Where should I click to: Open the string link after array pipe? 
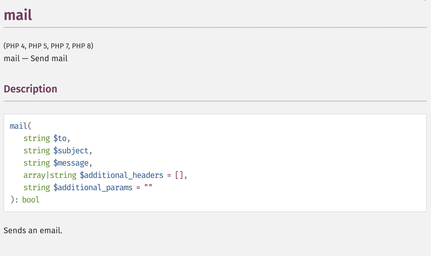click(63, 175)
